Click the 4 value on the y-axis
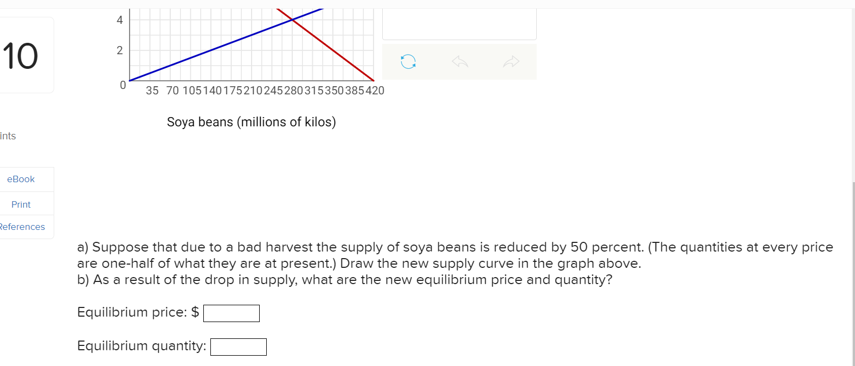855x366 pixels. [119, 20]
